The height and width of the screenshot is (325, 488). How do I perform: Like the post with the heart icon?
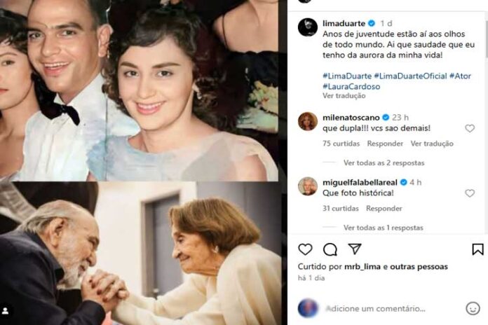coord(305,249)
